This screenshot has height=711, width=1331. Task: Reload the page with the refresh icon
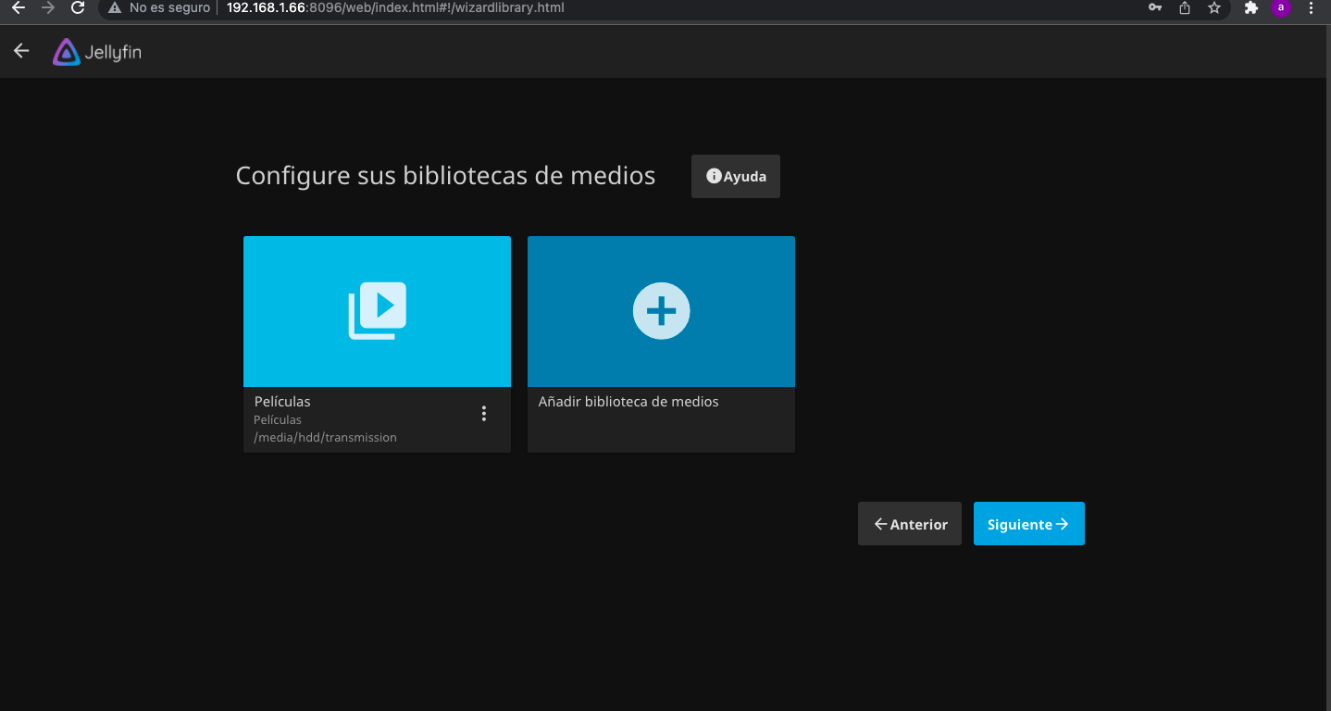pos(78,7)
